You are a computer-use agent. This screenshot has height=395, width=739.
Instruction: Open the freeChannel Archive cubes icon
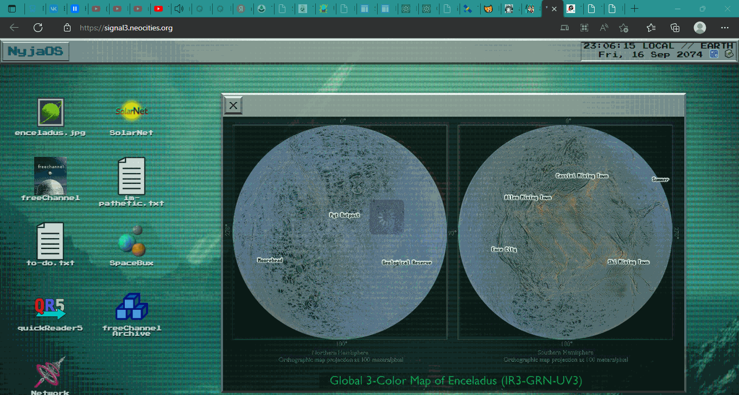point(131,307)
